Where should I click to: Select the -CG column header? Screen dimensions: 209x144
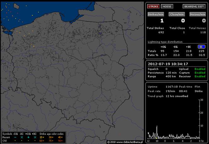point(175,47)
